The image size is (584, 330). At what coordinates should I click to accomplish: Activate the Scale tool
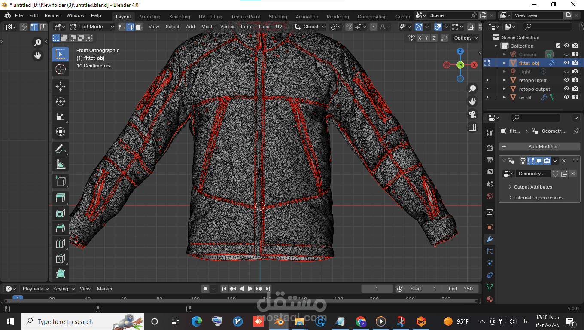[61, 116]
